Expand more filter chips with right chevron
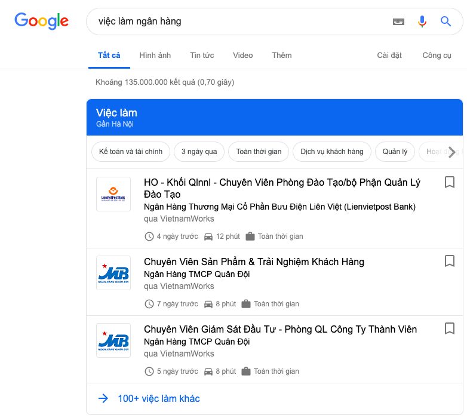The image size is (467, 418). pyautogui.click(x=452, y=152)
